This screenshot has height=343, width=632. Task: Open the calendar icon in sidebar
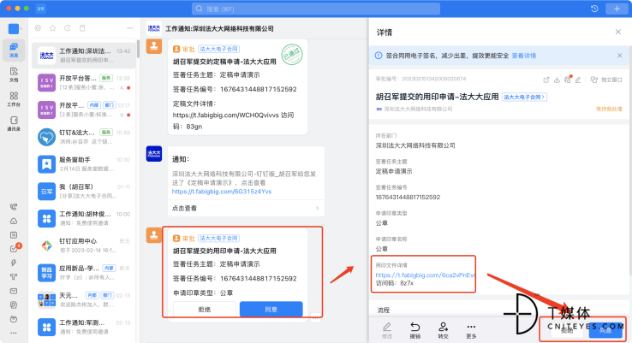pyautogui.click(x=14, y=234)
